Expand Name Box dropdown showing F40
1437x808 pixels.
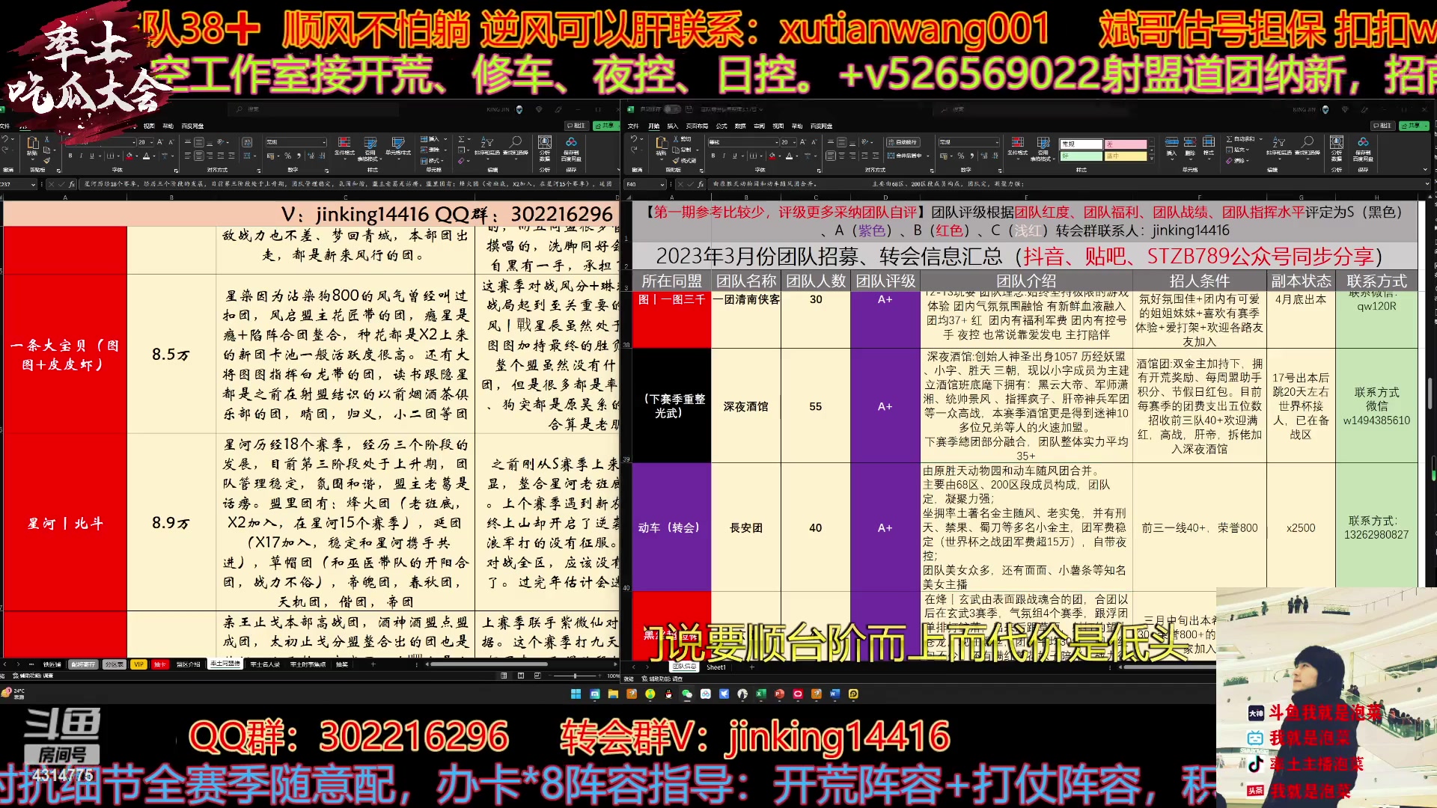(x=662, y=184)
